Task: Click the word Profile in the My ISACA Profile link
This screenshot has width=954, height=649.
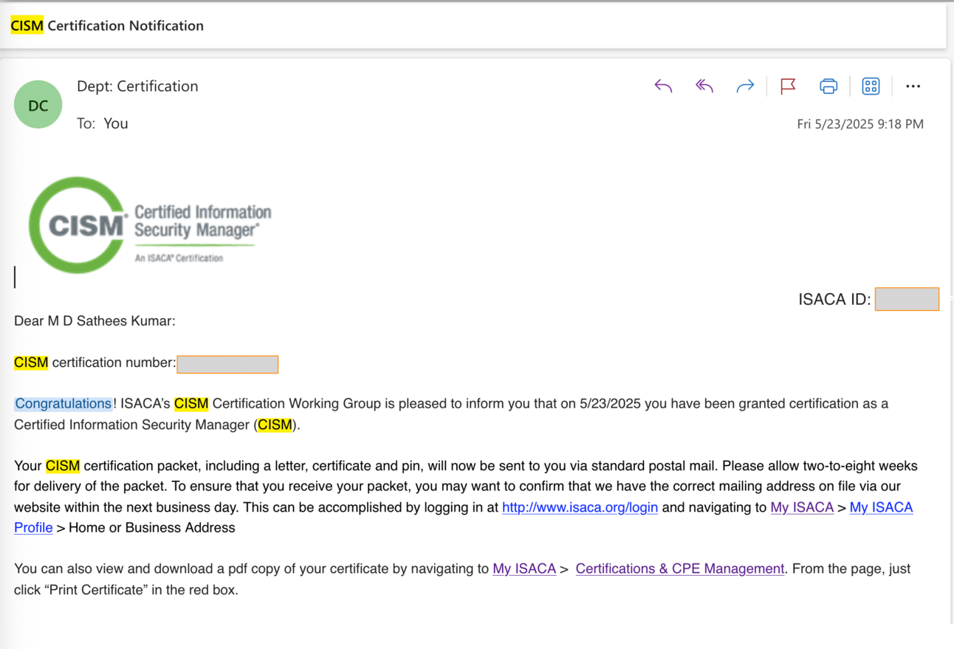Action: click(33, 528)
